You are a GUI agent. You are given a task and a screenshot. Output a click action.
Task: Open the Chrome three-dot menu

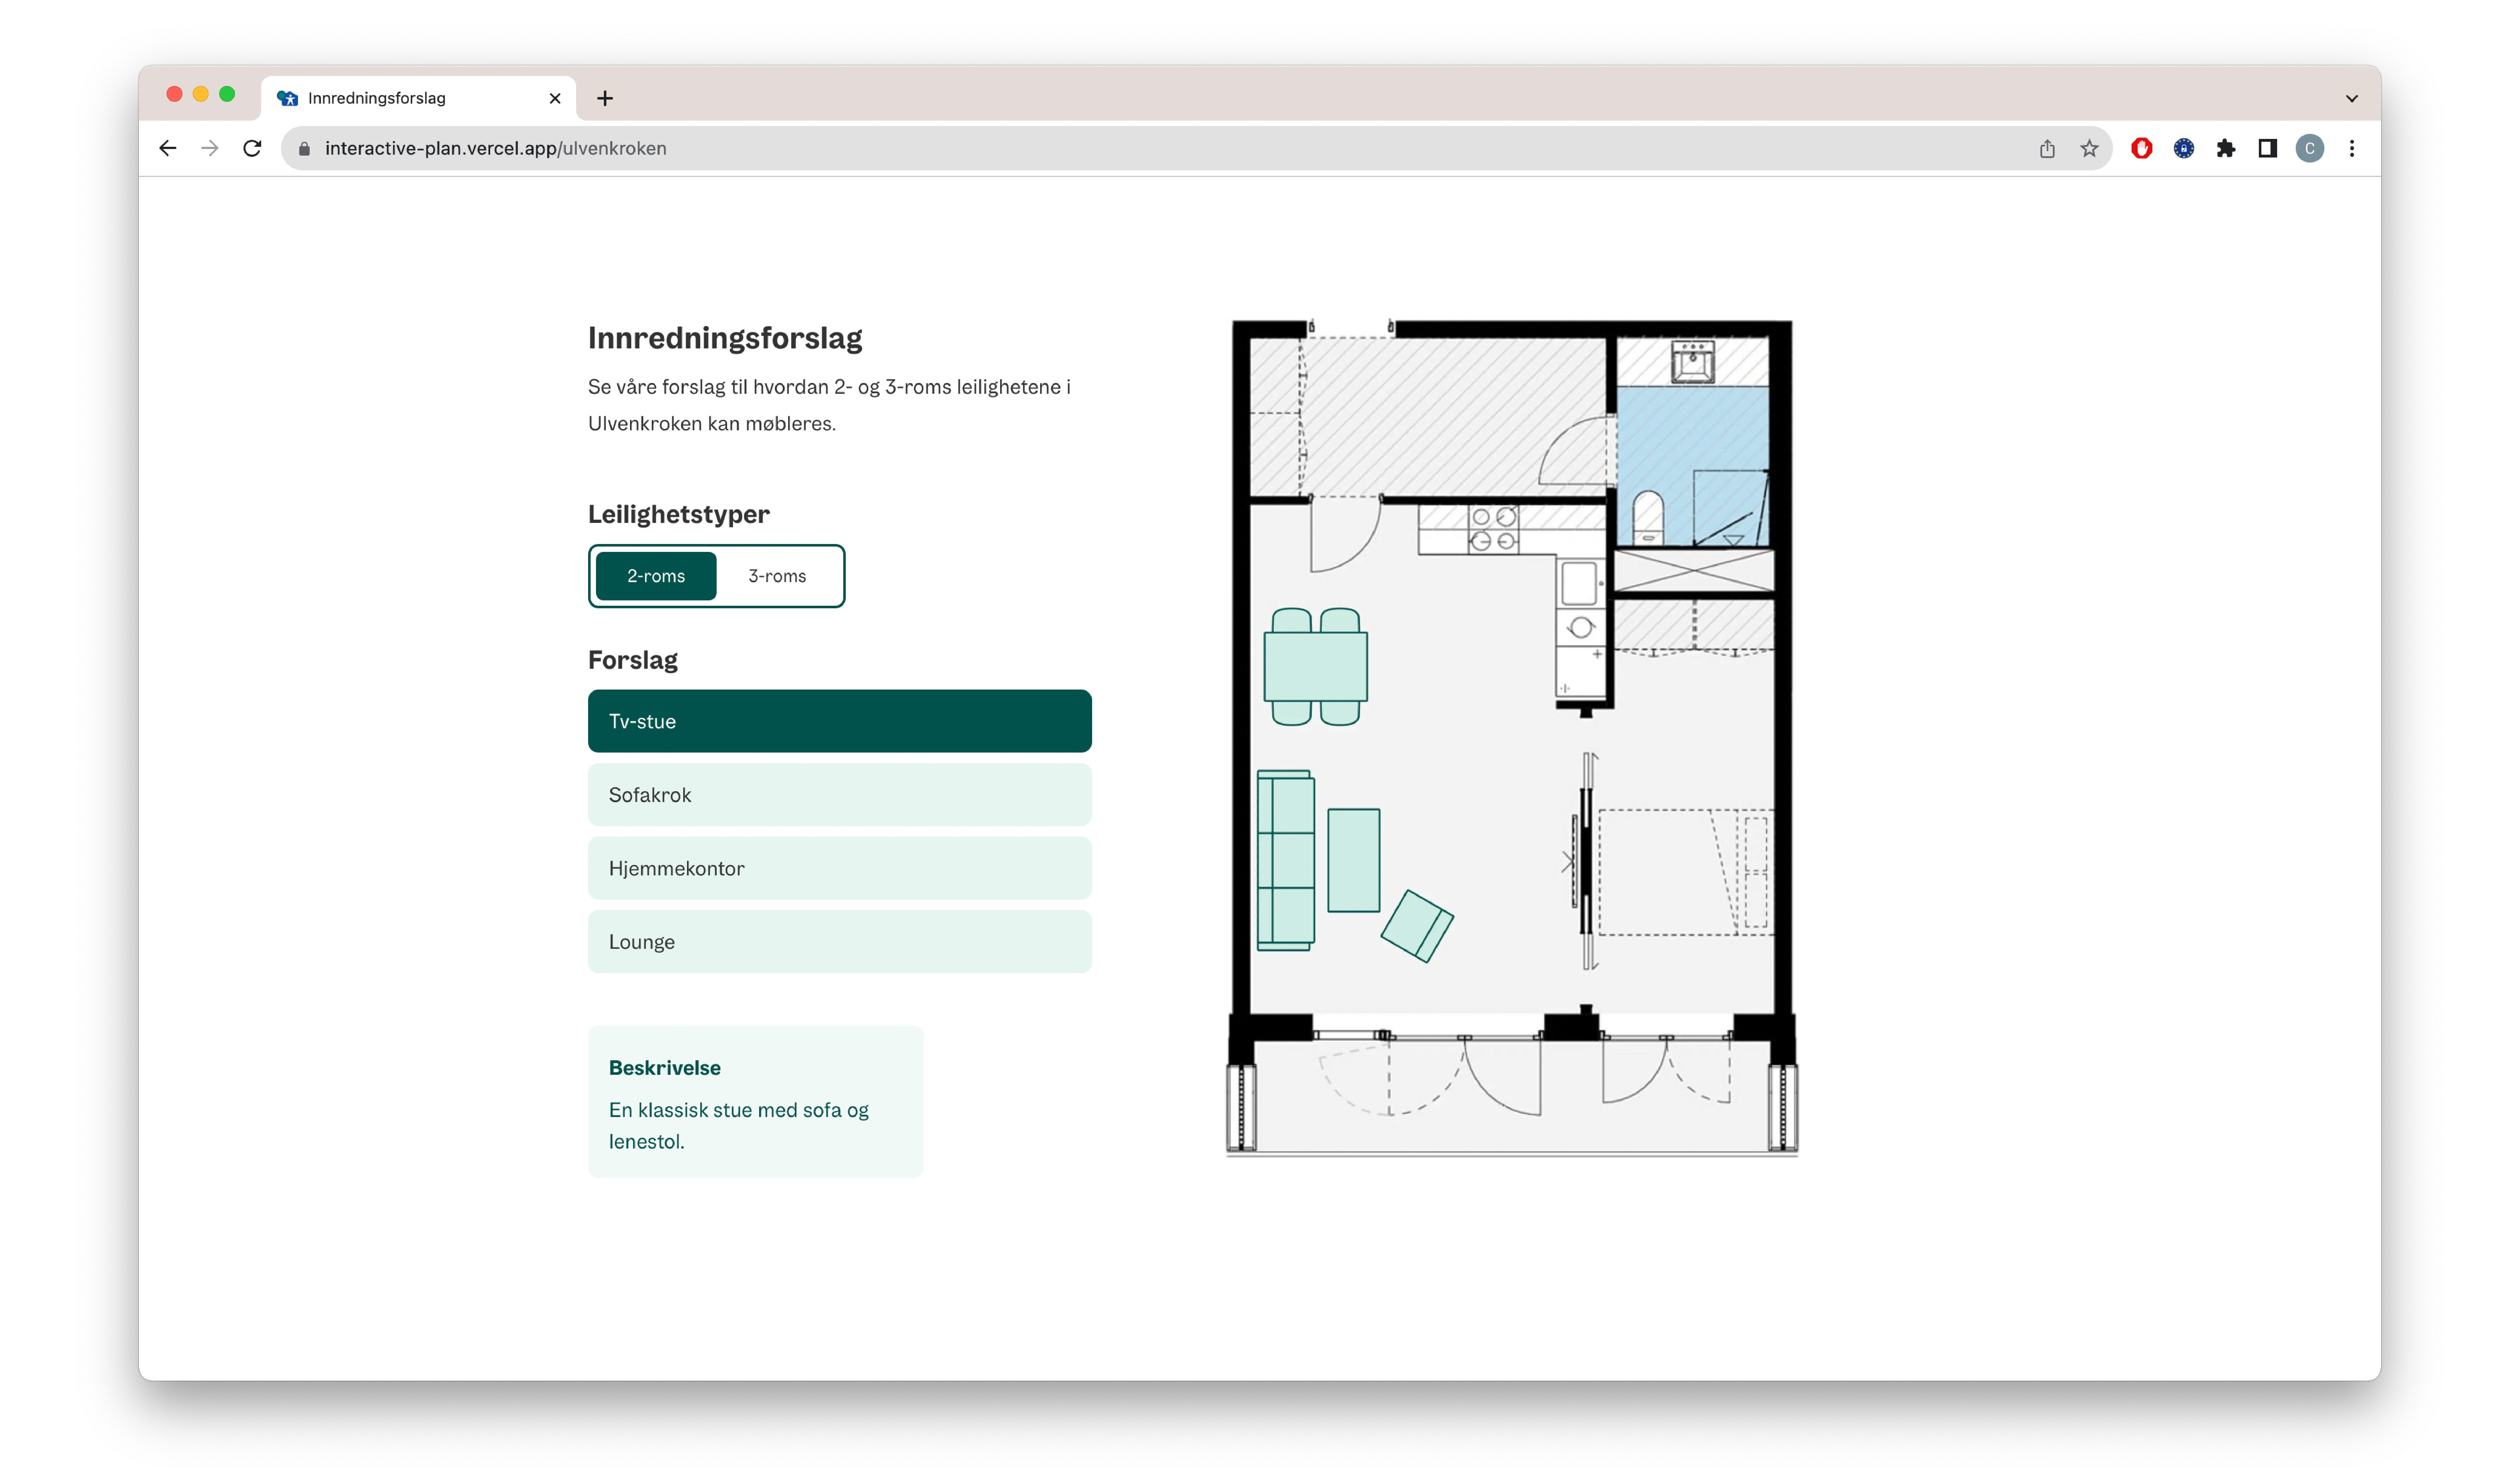tap(2352, 148)
